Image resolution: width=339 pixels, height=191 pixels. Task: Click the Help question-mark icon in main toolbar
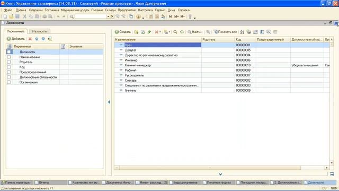(x=139, y=16)
